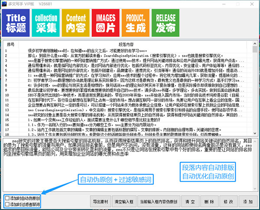Click the 删除 button
Viewport: 260px width, 210px height.
[209, 201]
